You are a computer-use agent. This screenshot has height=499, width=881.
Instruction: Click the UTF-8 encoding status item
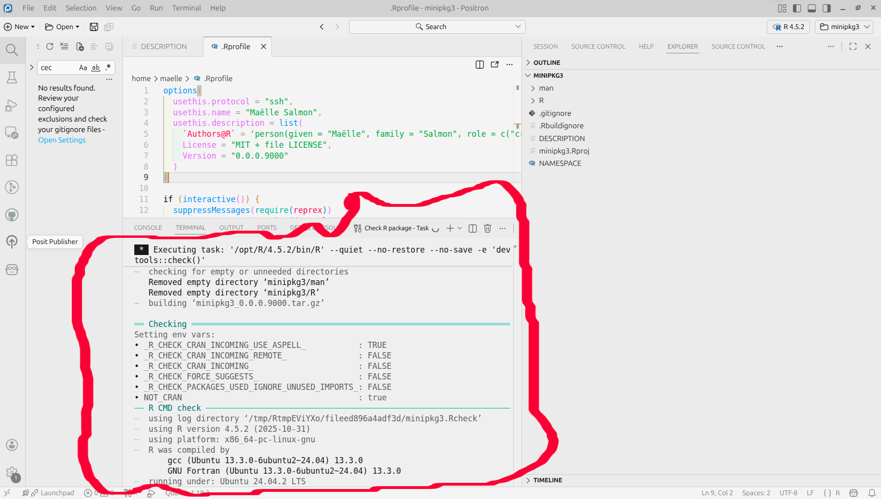click(789, 493)
